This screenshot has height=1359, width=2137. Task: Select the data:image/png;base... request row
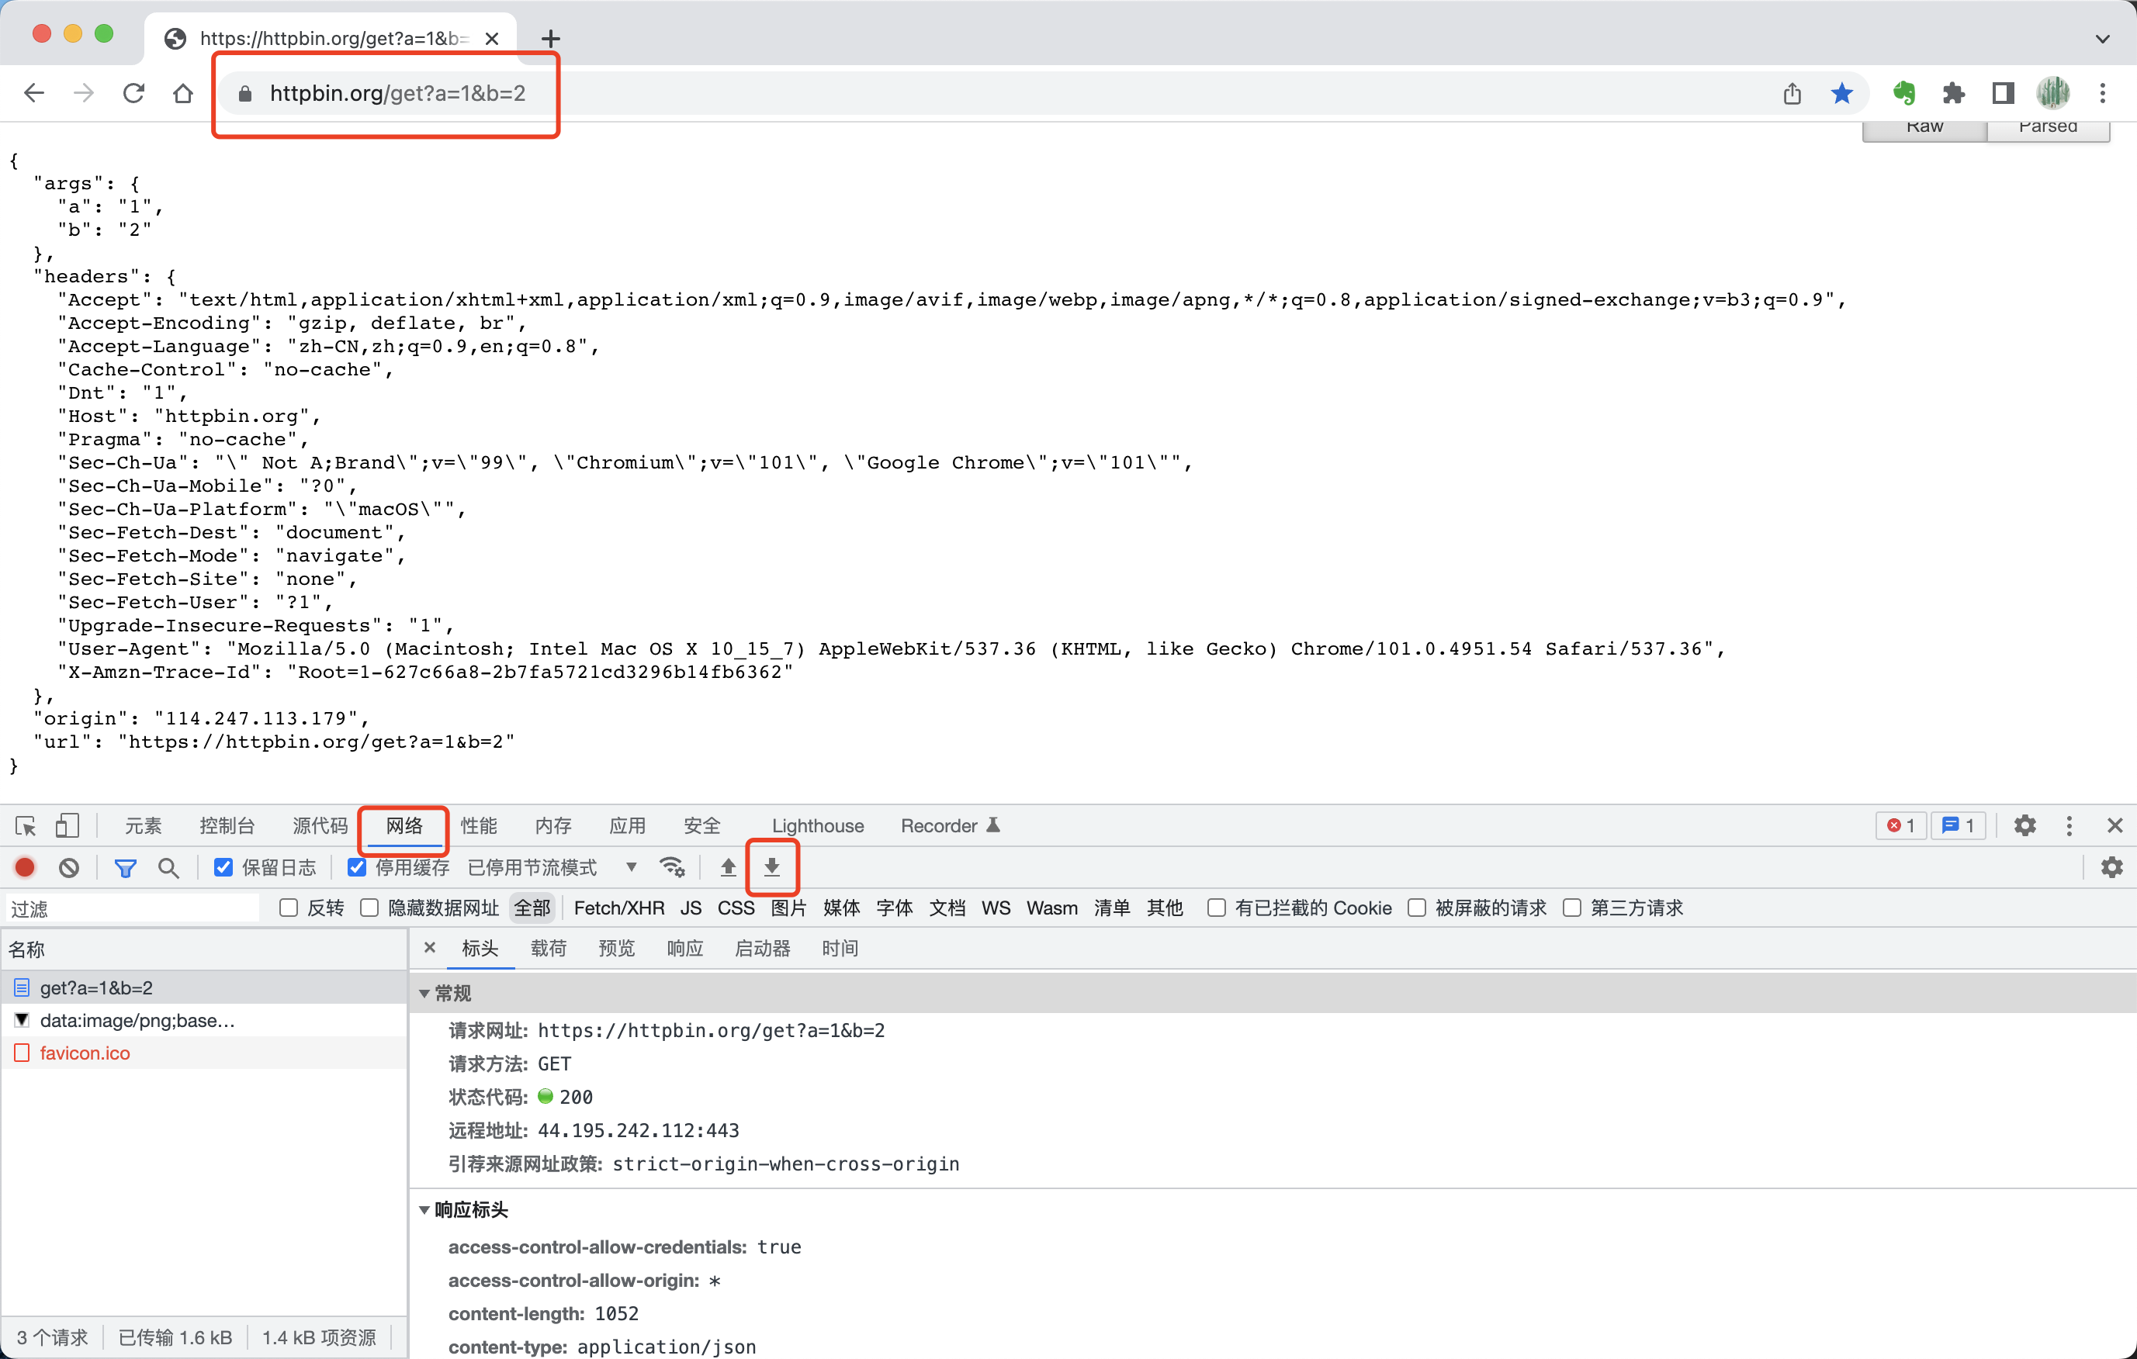204,1020
